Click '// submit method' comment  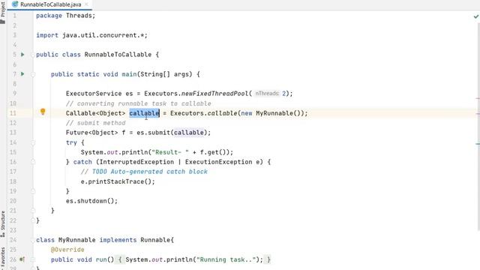click(x=96, y=123)
